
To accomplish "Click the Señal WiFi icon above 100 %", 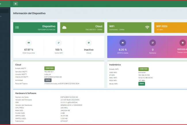I will point(59,43).
